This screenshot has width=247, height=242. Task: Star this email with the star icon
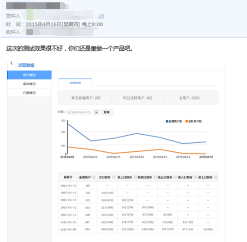(x=67, y=7)
